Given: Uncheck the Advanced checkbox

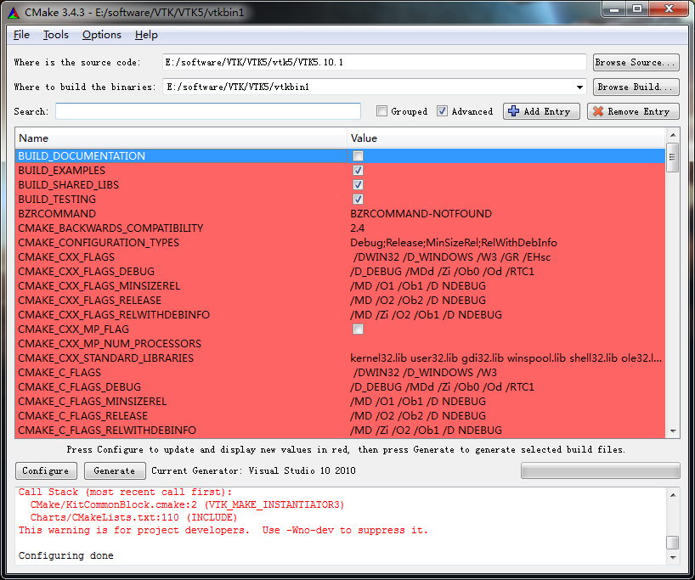Looking at the screenshot, I should [x=442, y=111].
